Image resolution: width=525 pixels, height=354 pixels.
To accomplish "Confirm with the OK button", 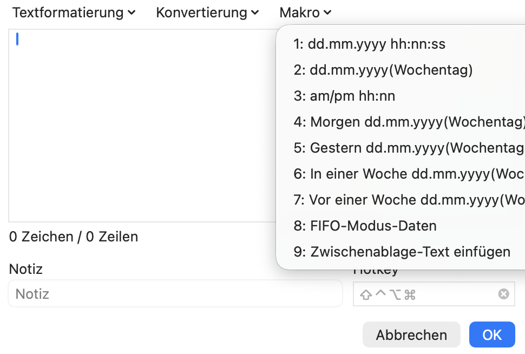I will click(492, 335).
